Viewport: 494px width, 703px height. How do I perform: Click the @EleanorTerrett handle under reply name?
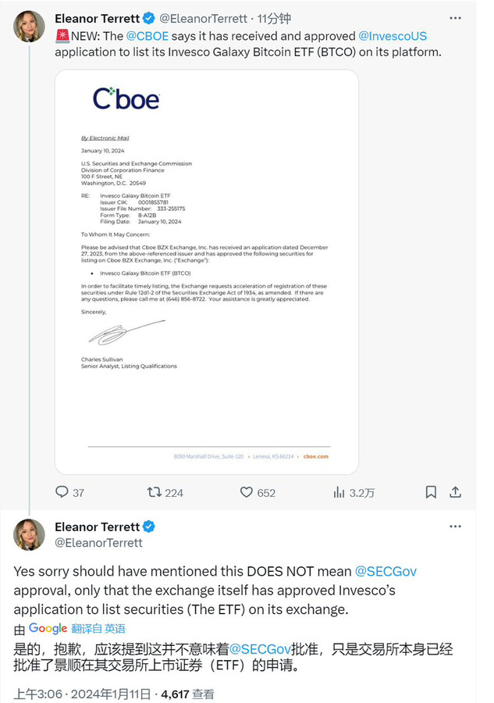98,542
